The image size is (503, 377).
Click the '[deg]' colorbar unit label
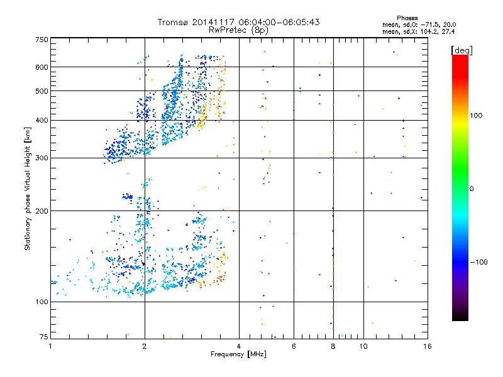[462, 50]
